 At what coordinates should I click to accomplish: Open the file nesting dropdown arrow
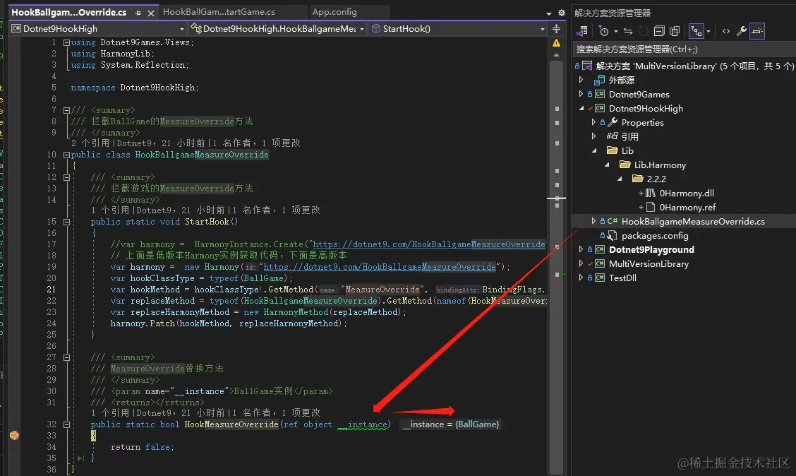[708, 32]
